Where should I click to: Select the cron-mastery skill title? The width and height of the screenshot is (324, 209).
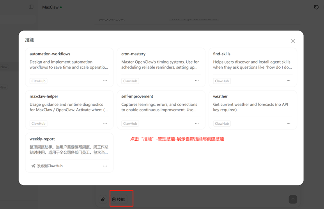tap(133, 54)
